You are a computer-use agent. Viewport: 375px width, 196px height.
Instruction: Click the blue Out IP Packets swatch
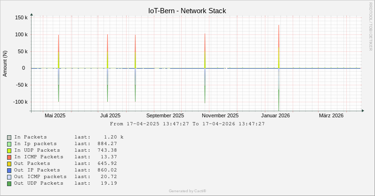(x=9, y=170)
